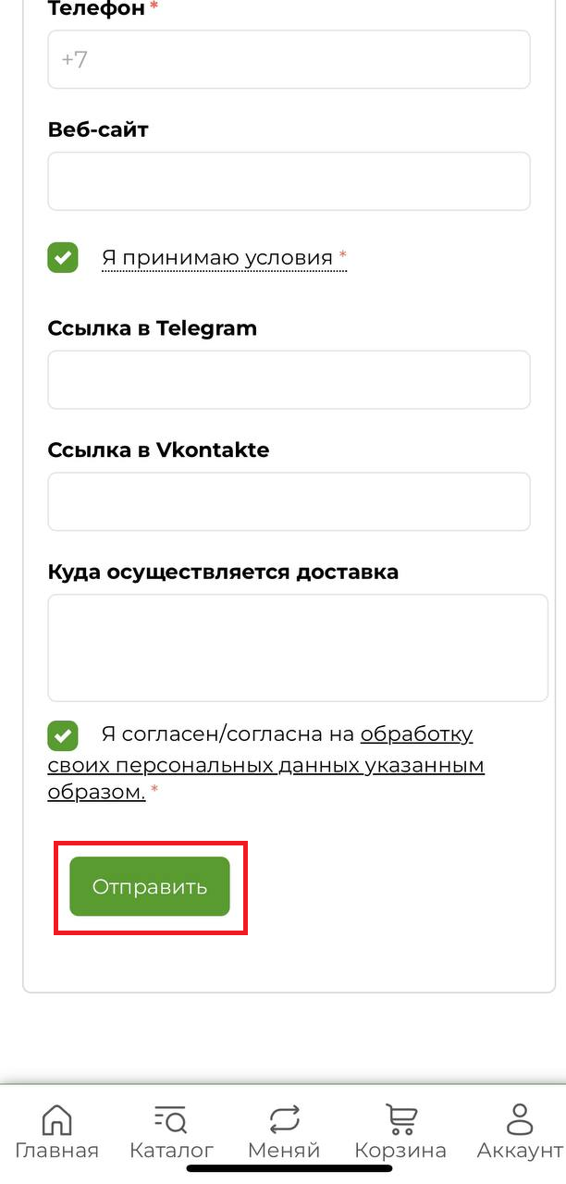Open the Корзина shopping cart icon
566x1184 pixels.
(x=400, y=1119)
